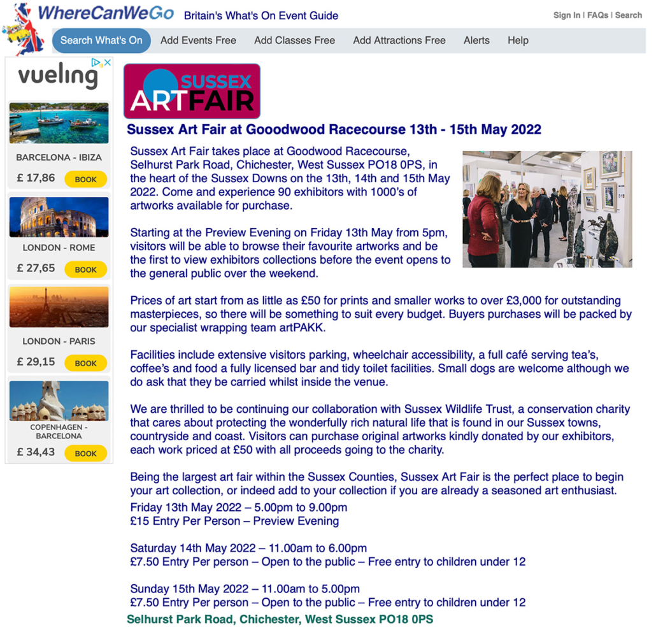
Task: Click the '£ 34,43' price
Action: click(36, 452)
